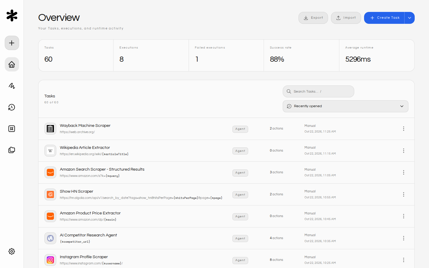Open the AI Competitor Research Agent title
429x268 pixels.
point(88,235)
